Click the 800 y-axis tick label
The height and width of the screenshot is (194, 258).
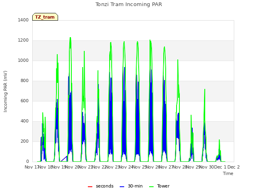(25, 81)
